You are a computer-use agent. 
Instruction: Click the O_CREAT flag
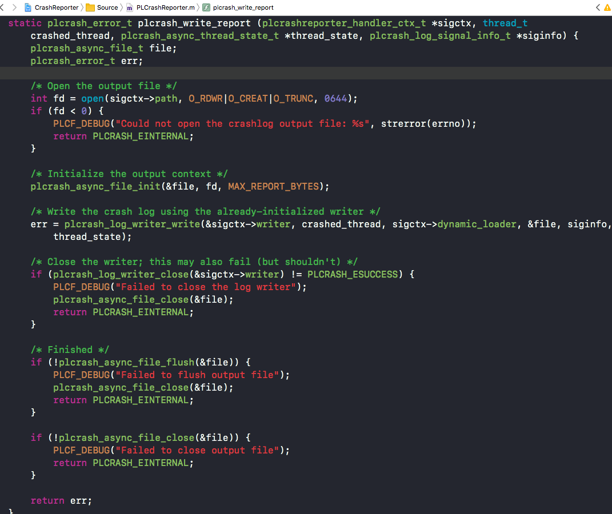(248, 98)
